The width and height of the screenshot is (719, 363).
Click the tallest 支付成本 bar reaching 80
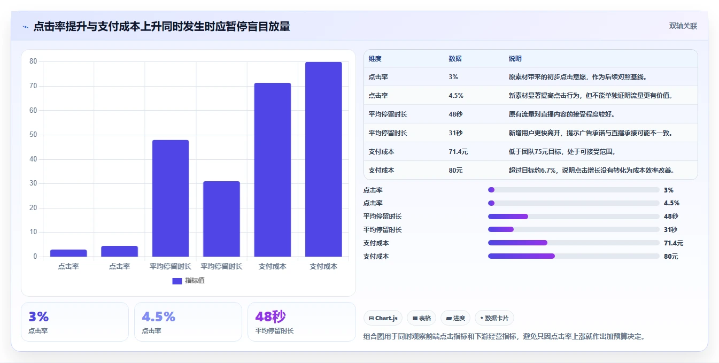(323, 159)
